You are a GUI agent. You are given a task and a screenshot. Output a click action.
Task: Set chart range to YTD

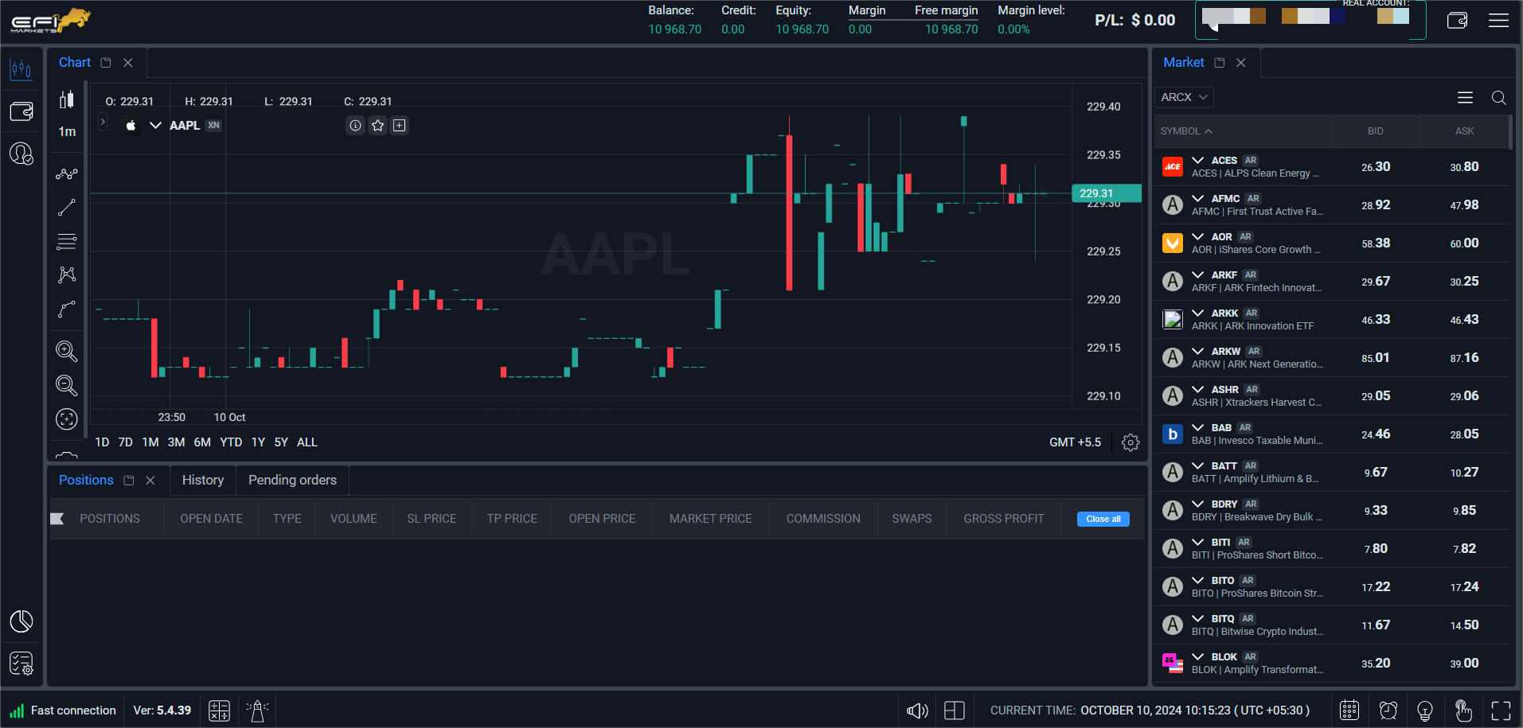[x=231, y=442]
